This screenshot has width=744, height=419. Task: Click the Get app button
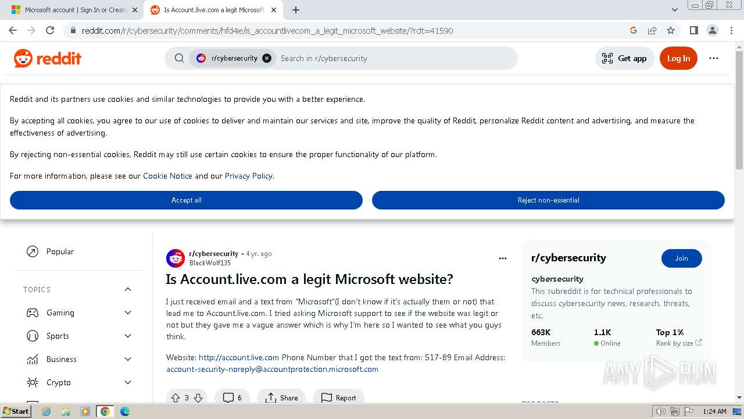pos(625,58)
